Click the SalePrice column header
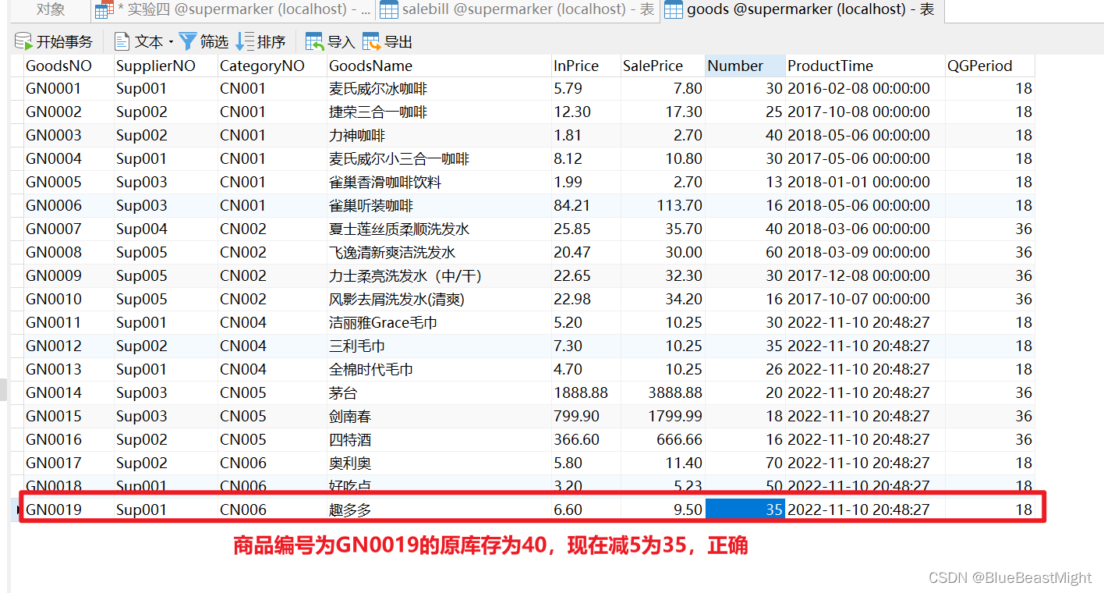 coord(663,66)
